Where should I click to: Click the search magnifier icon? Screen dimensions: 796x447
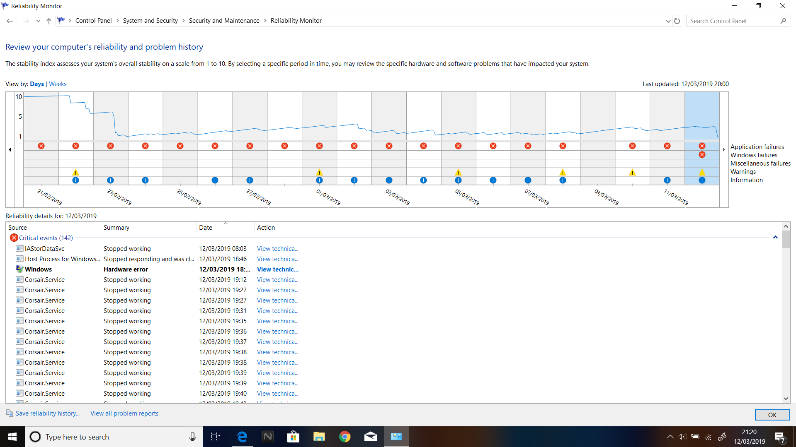(783, 21)
